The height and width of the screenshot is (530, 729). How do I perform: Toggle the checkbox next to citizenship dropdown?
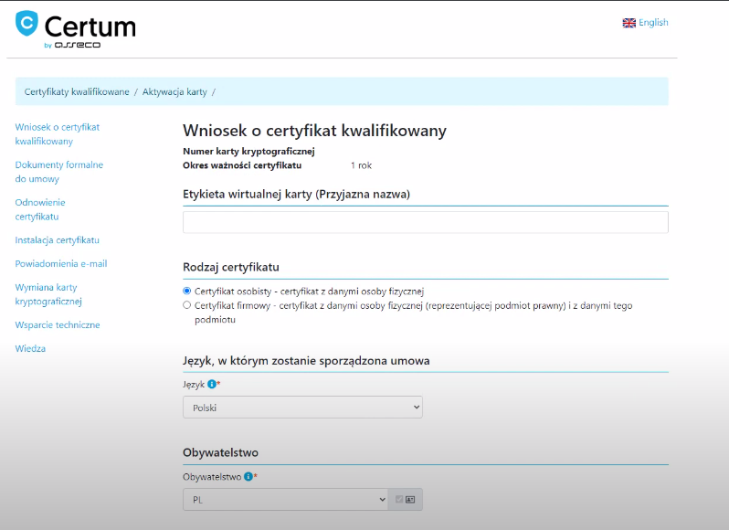click(399, 499)
